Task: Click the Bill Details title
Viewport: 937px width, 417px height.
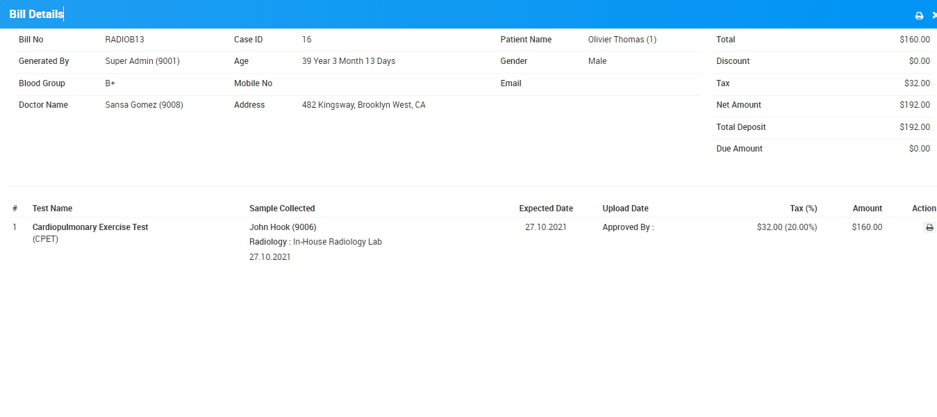Action: click(36, 15)
